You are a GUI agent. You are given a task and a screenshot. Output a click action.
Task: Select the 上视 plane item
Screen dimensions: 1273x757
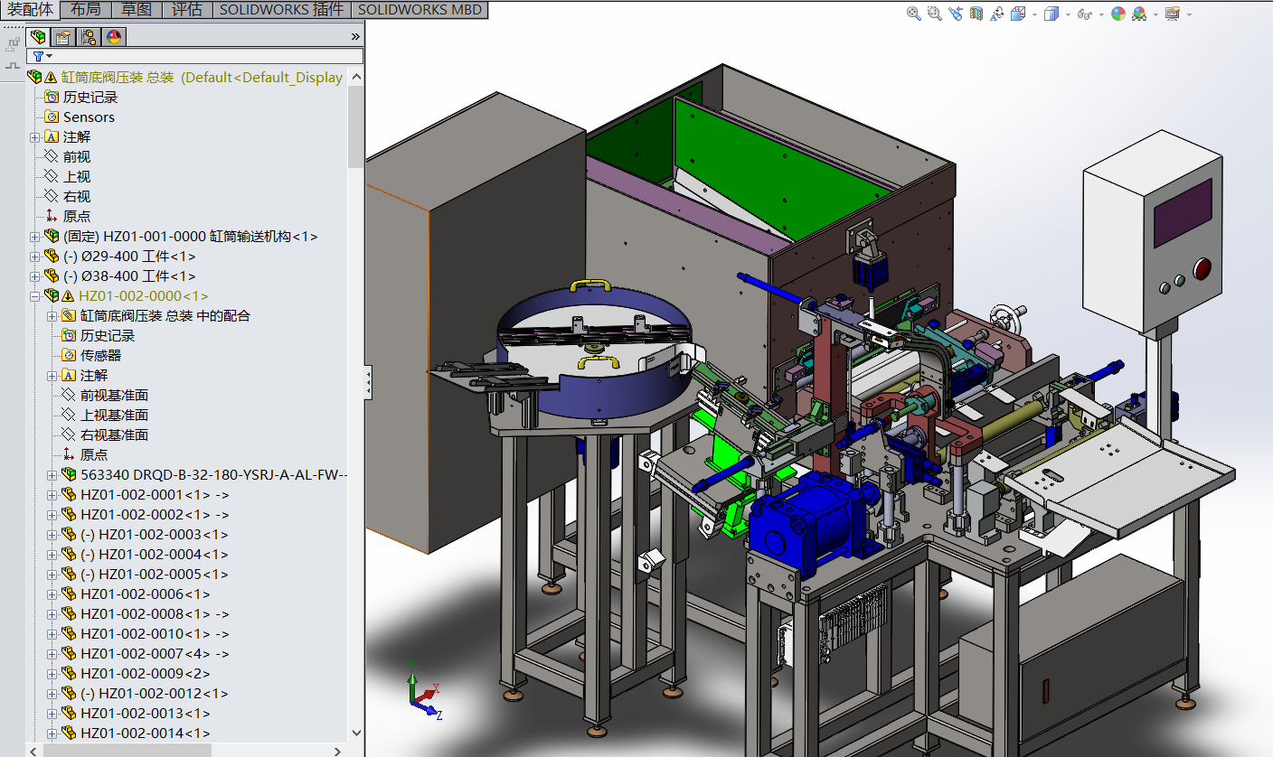point(77,176)
